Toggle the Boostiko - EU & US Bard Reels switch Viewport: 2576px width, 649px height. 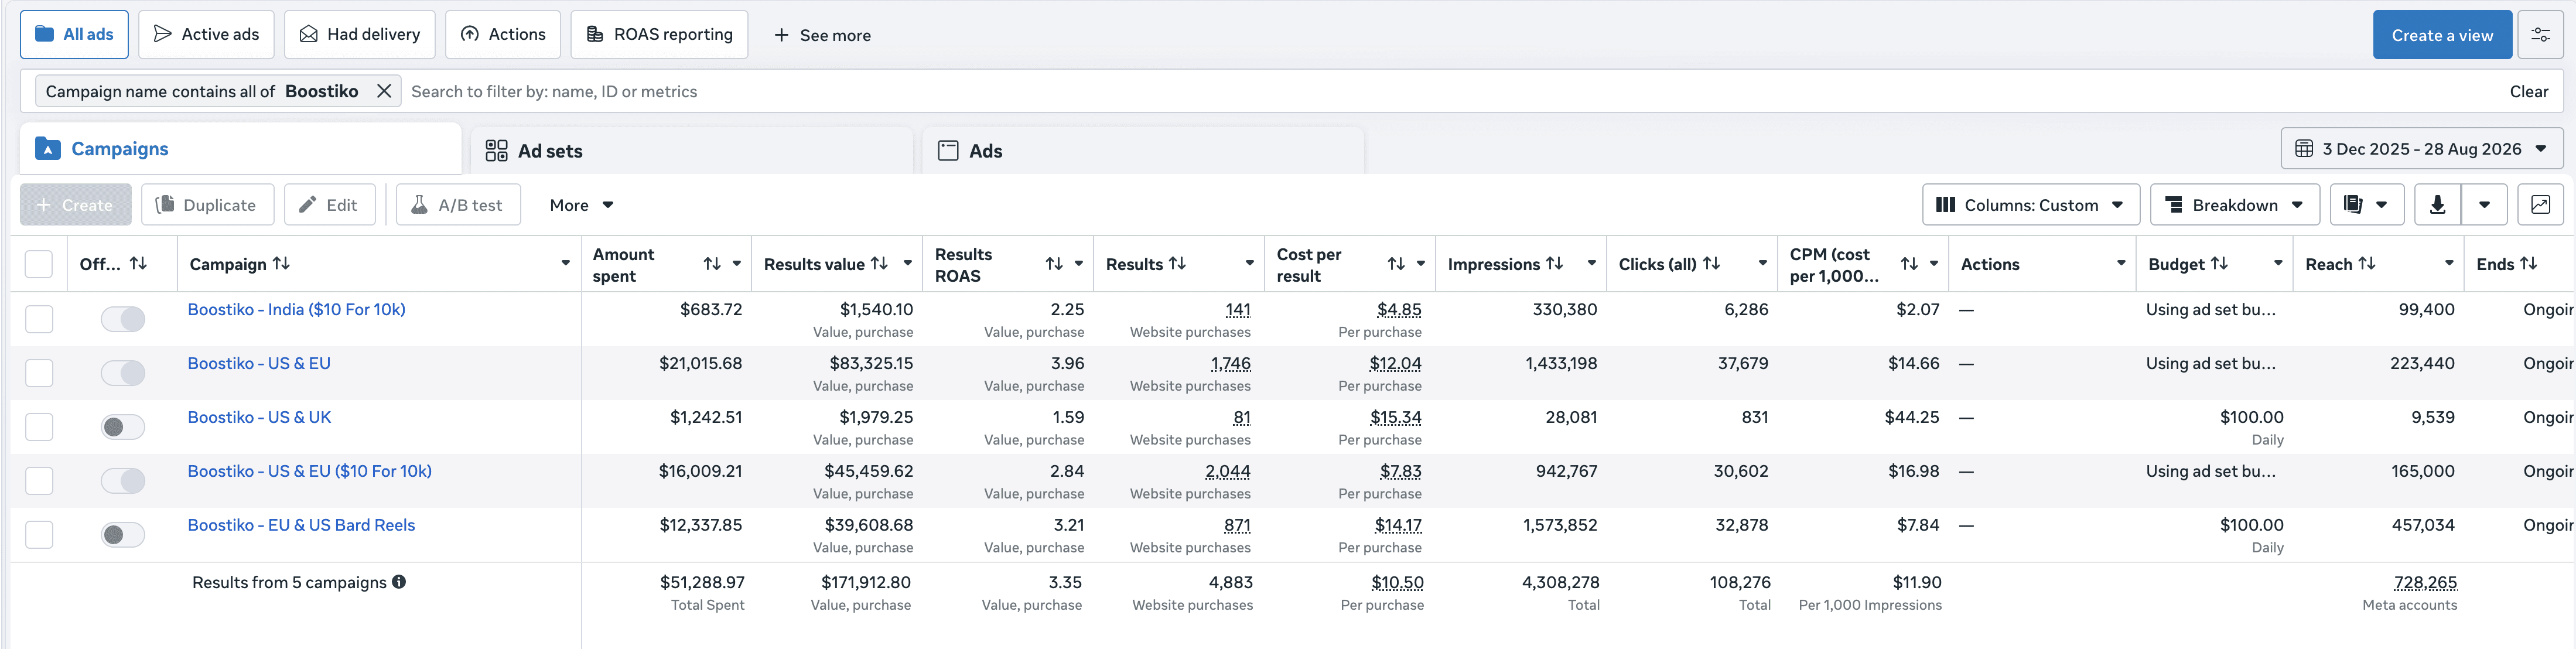[123, 535]
